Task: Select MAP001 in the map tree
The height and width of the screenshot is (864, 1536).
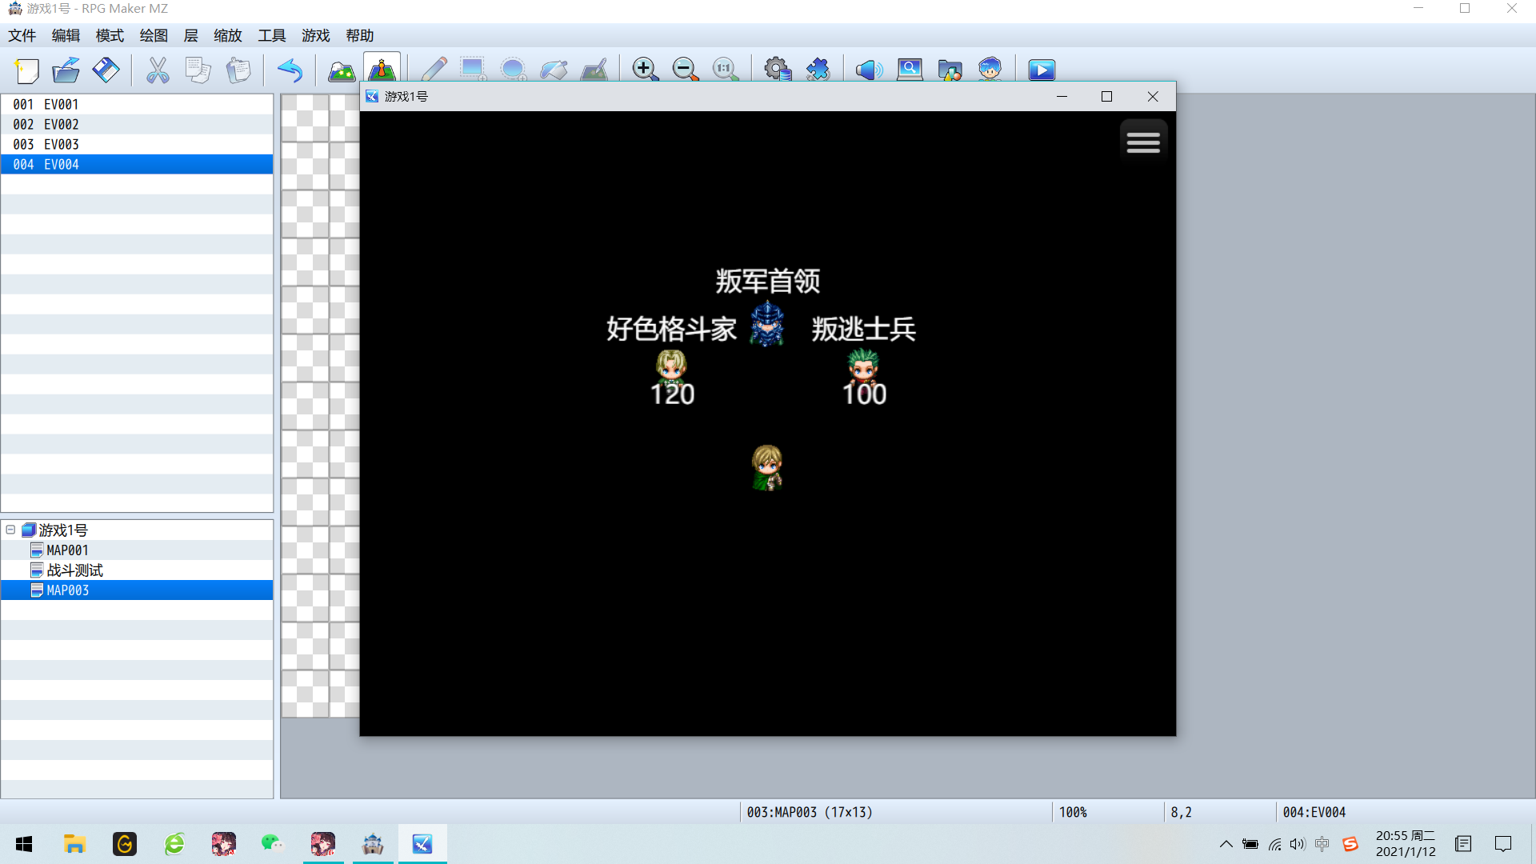Action: coord(67,550)
